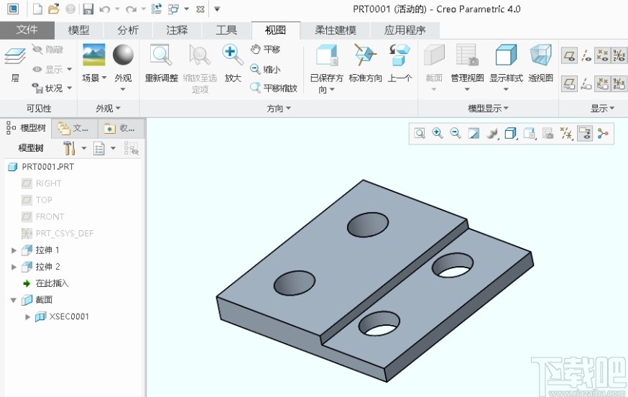628x397 pixels.
Task: Click the 缩小 (Zoom Out) icon in ribbon
Action: click(x=265, y=69)
